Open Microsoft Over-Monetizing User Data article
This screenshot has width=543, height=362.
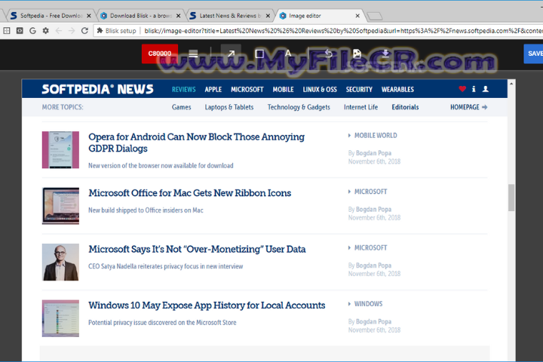coord(197,249)
